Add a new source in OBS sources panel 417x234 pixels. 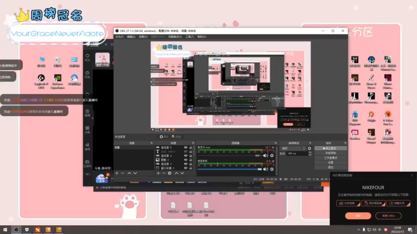pos(158,173)
